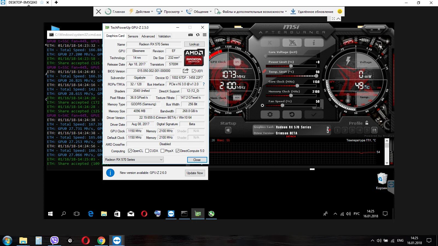Toggle the CUDA checkbox

pyautogui.click(x=147, y=151)
